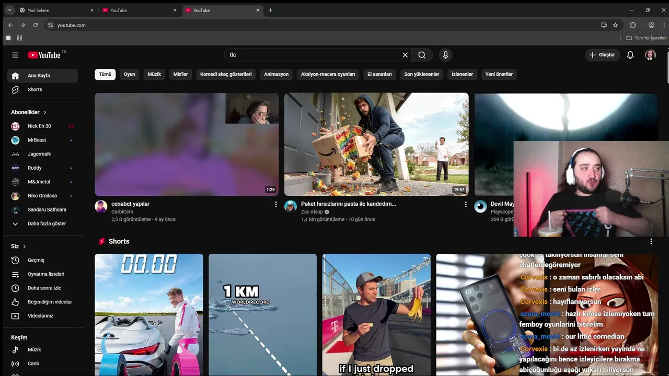The height and width of the screenshot is (376, 669).
Task: Reload the page in Chrome
Action: pyautogui.click(x=36, y=25)
